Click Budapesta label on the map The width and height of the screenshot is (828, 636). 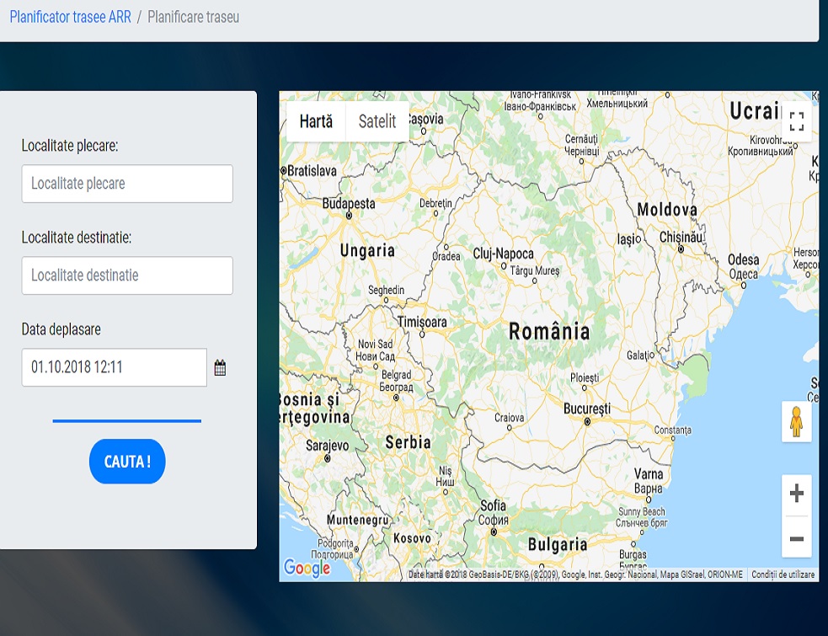coord(349,203)
